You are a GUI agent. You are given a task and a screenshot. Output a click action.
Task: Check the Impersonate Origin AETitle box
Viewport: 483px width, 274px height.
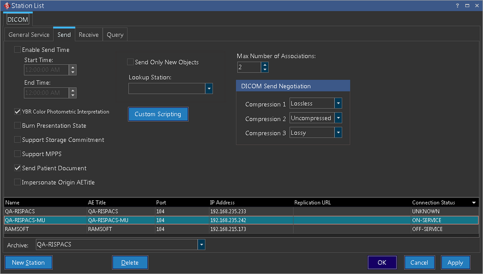point(18,182)
